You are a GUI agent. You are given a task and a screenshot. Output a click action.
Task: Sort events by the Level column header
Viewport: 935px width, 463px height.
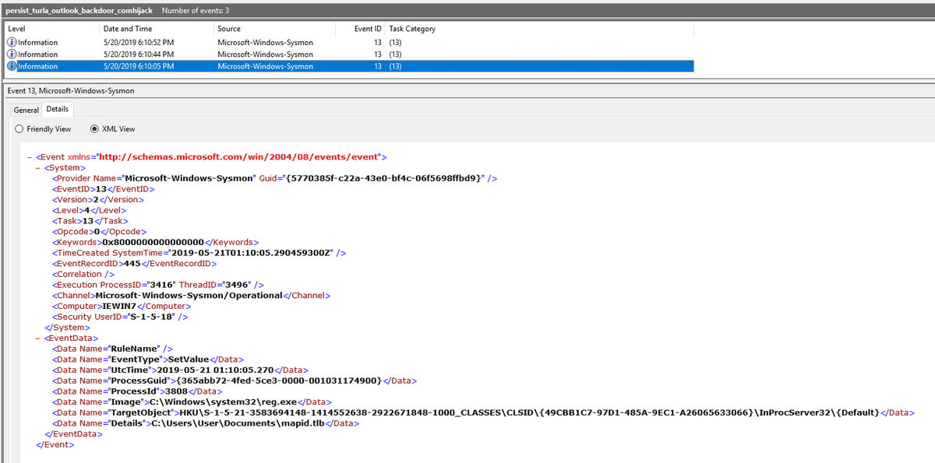(51, 29)
